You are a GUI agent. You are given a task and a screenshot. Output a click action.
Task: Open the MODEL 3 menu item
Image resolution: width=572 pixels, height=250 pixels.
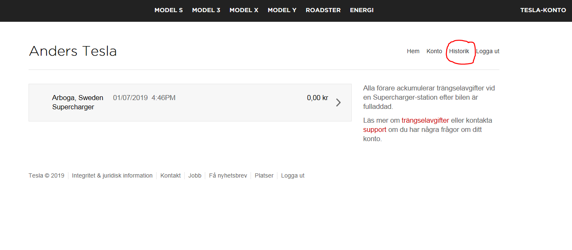pos(206,10)
